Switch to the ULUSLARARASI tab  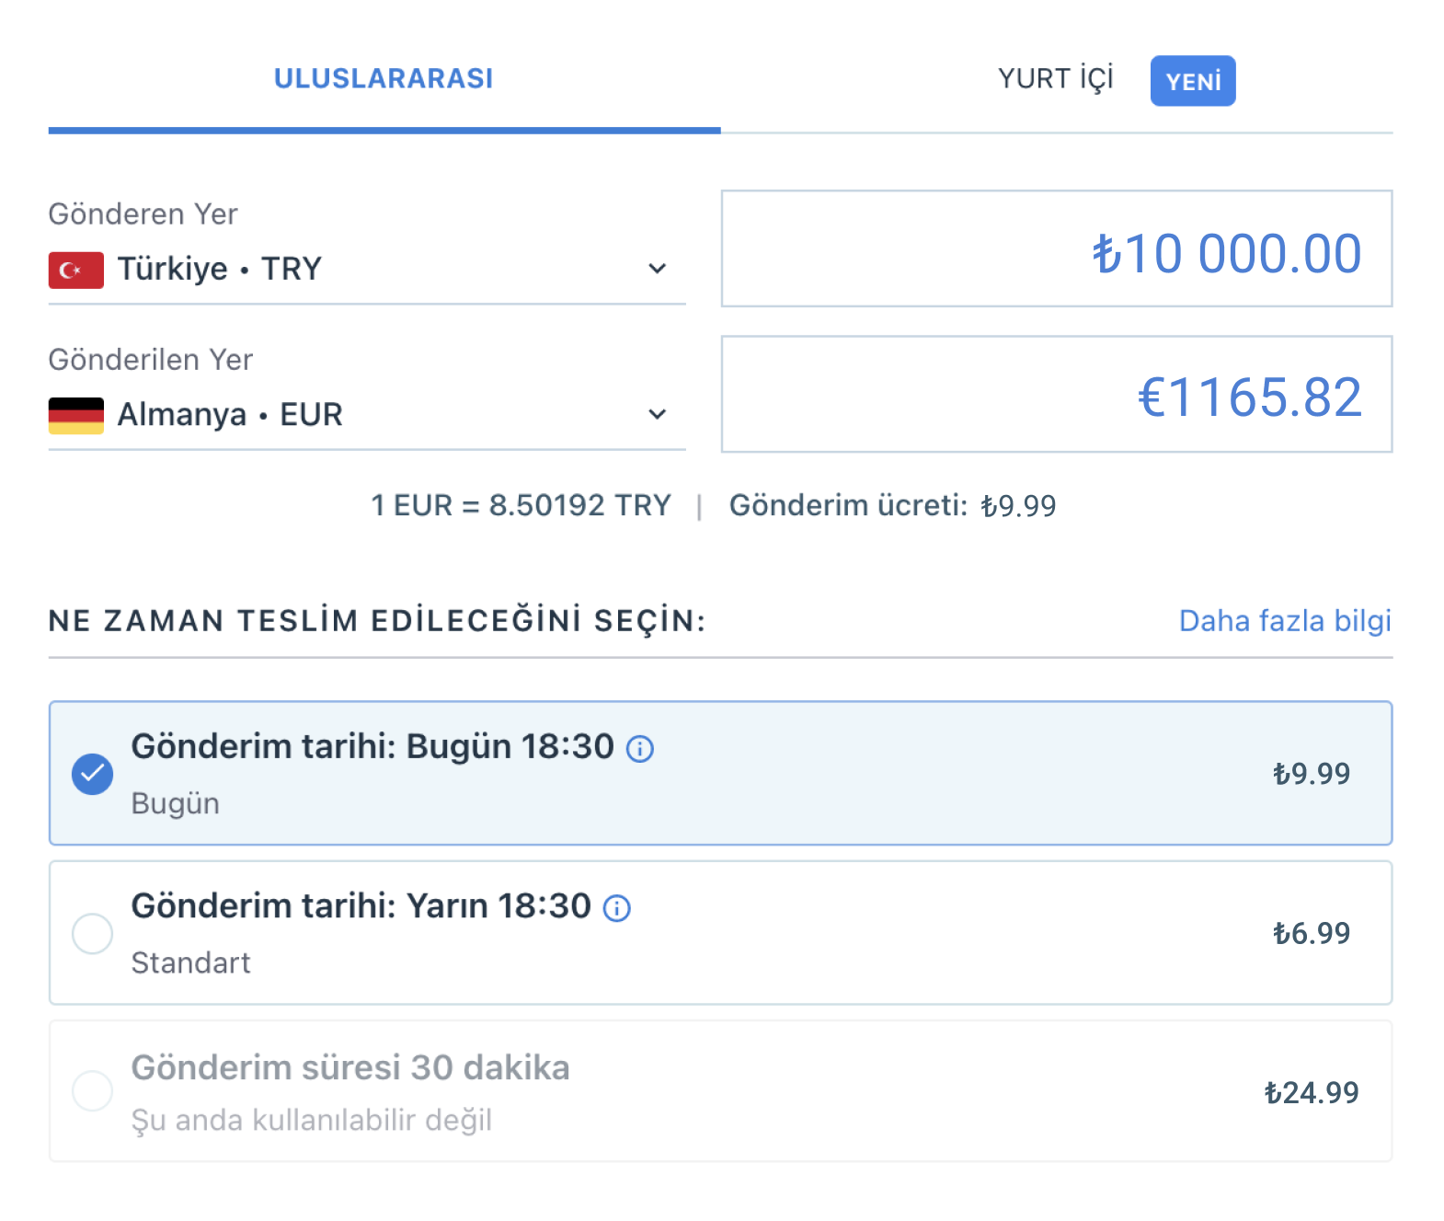(384, 79)
